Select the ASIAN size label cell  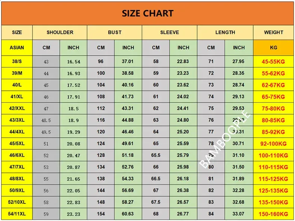(17, 47)
